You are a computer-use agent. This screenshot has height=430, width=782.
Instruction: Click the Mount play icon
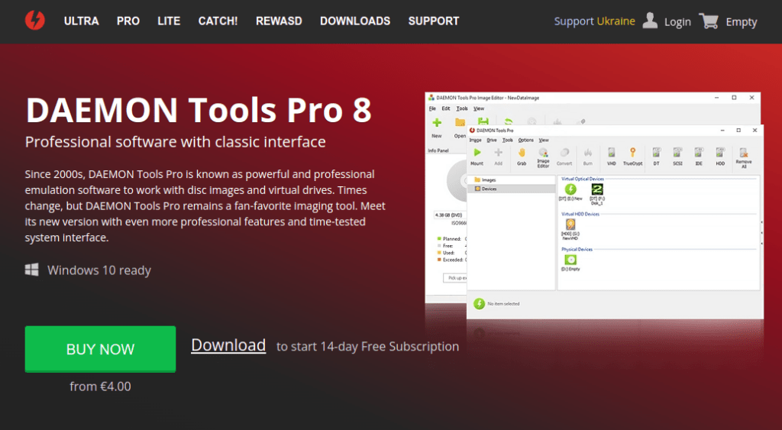(477, 153)
